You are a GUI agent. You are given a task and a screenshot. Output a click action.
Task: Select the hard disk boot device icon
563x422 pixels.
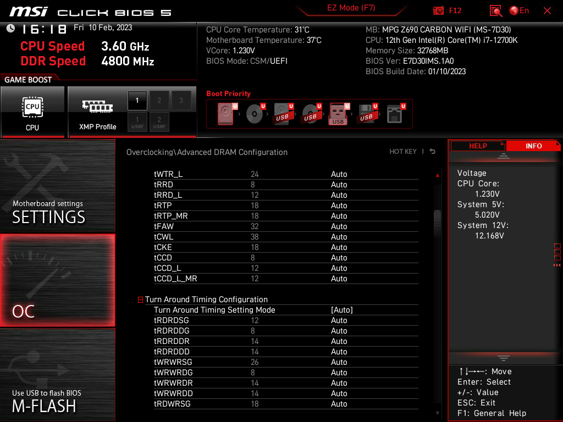coord(227,114)
